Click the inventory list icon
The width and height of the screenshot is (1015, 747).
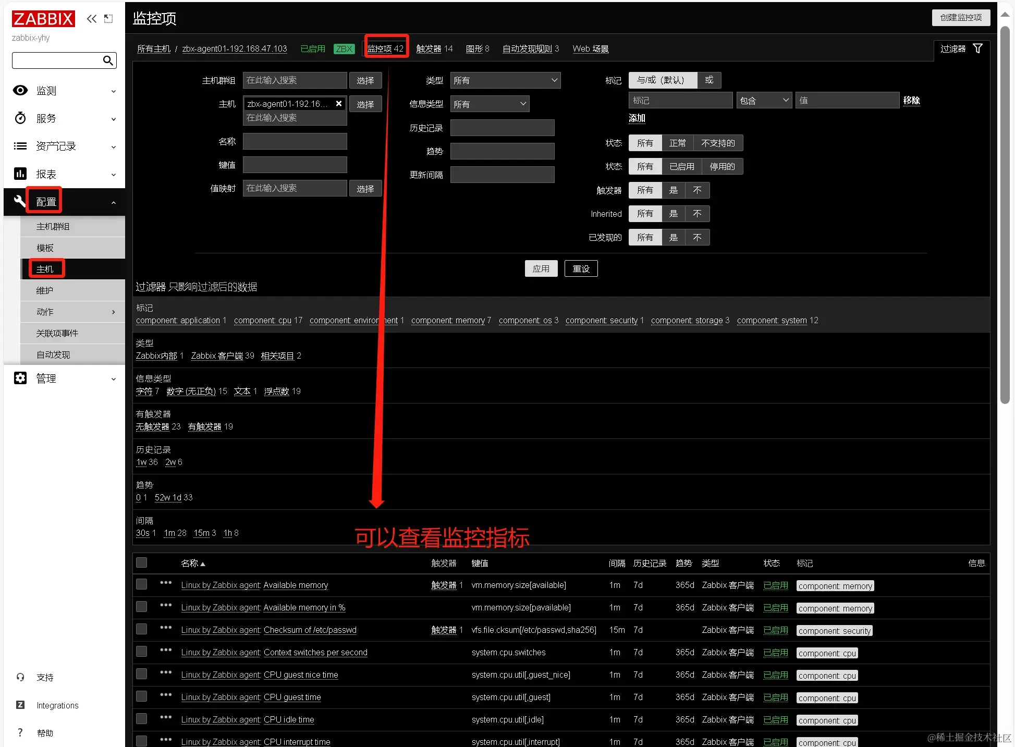click(x=20, y=146)
